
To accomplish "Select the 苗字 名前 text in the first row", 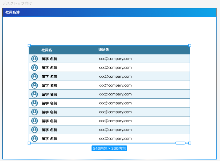I will pyautogui.click(x=49, y=59).
